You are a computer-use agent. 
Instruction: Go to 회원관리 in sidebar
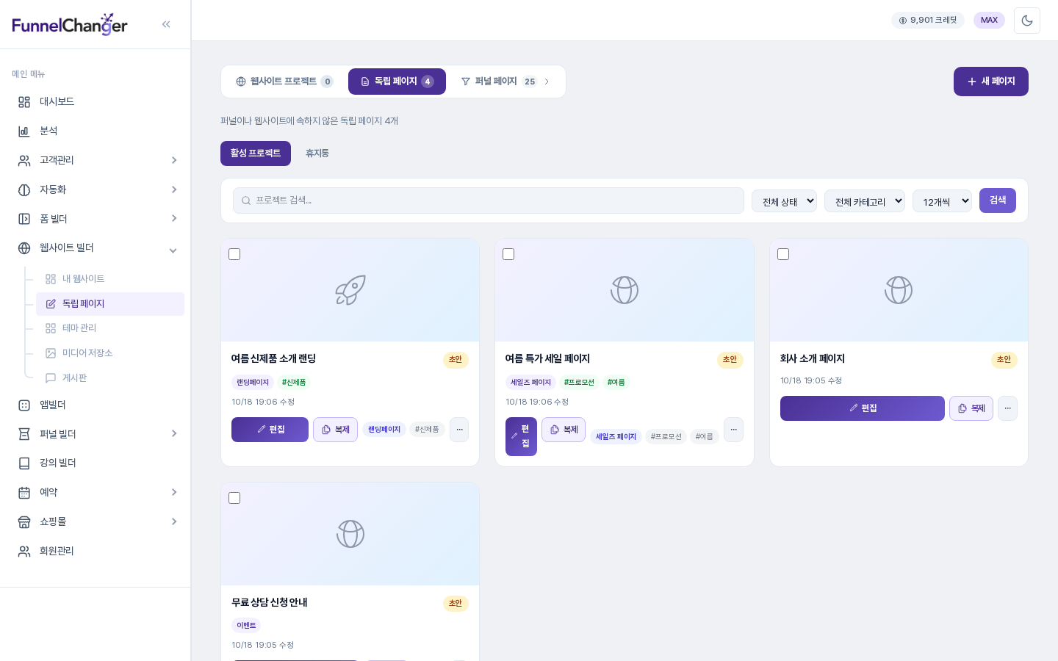(x=96, y=551)
